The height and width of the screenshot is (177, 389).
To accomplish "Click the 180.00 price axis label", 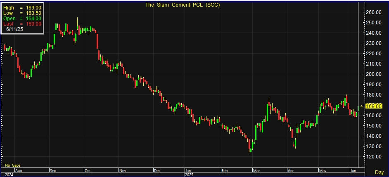I will click(x=374, y=95).
